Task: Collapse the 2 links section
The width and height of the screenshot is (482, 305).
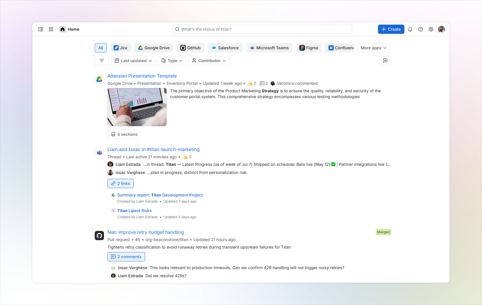Action: click(121, 183)
